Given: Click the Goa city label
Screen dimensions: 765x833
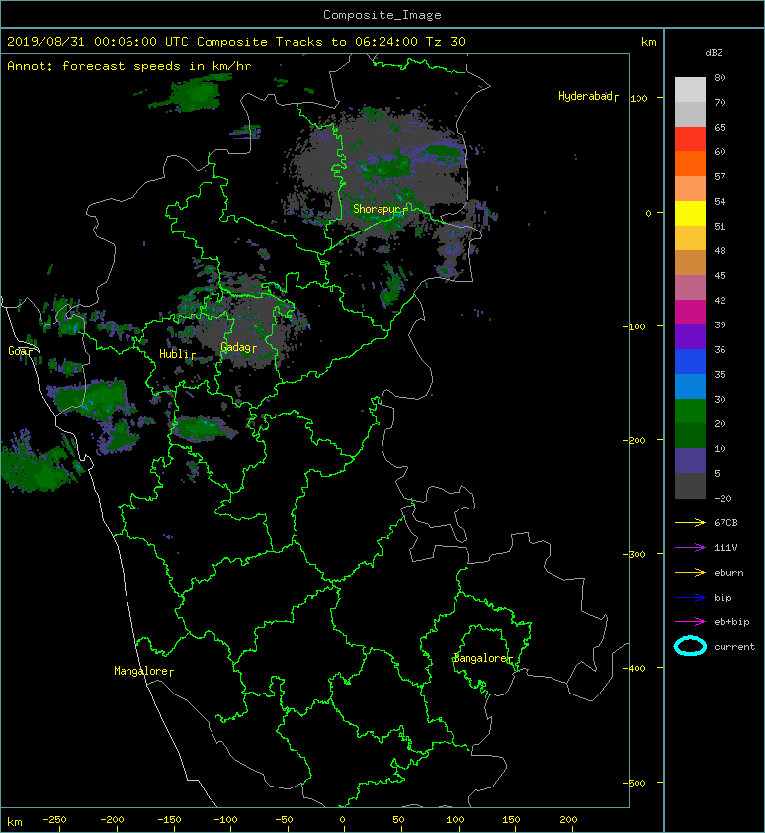Looking at the screenshot, I should coord(20,351).
